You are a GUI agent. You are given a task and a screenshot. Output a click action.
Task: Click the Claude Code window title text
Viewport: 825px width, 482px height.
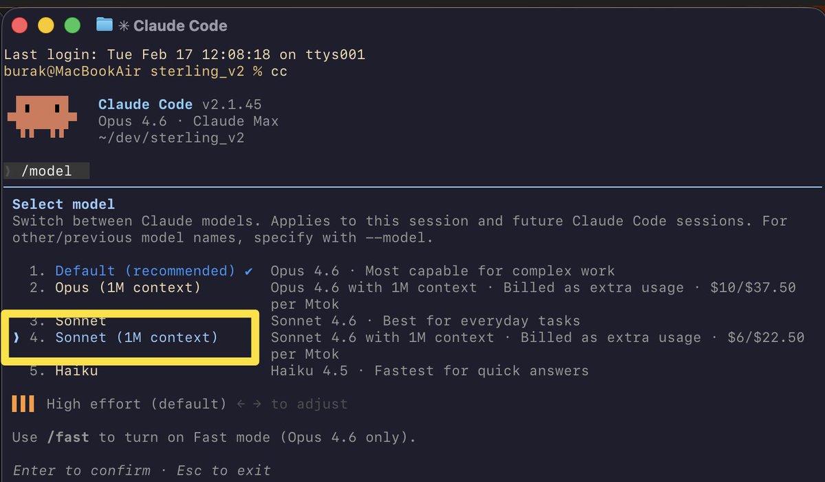click(x=180, y=26)
